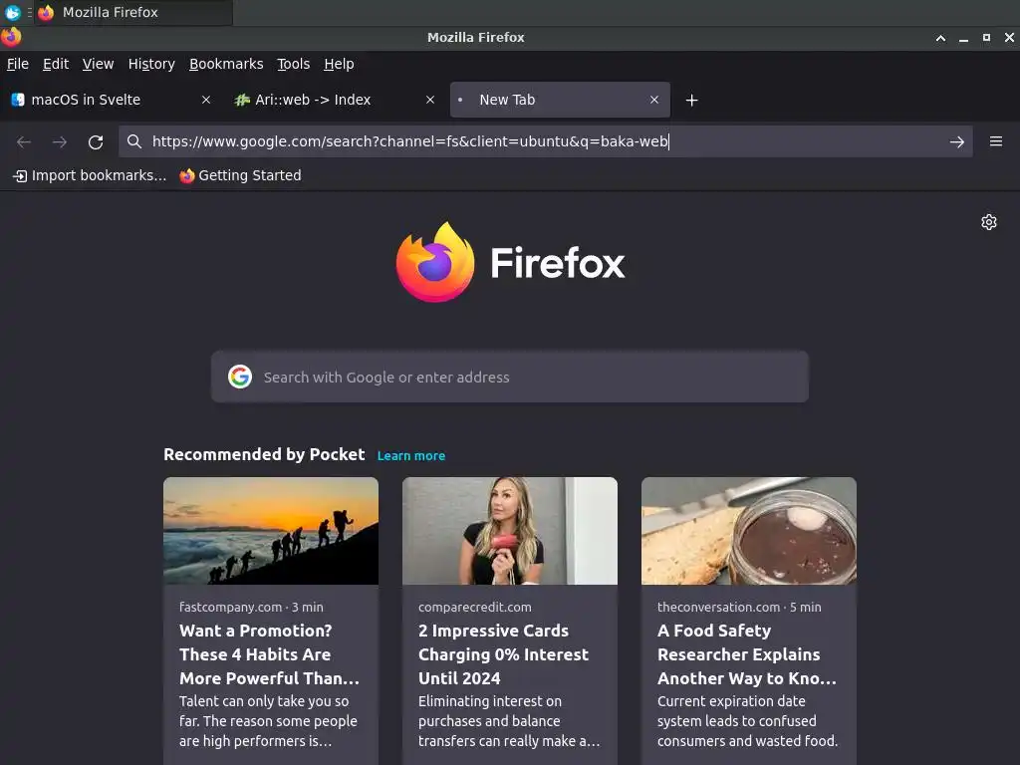
Task: Open the File menu
Action: coord(18,64)
